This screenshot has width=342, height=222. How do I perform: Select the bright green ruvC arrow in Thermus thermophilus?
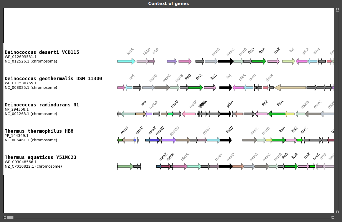point(300,140)
